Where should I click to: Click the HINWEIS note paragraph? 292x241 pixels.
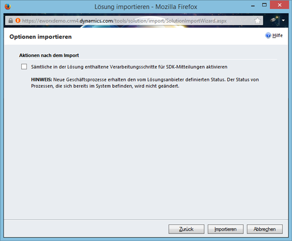coord(145,83)
